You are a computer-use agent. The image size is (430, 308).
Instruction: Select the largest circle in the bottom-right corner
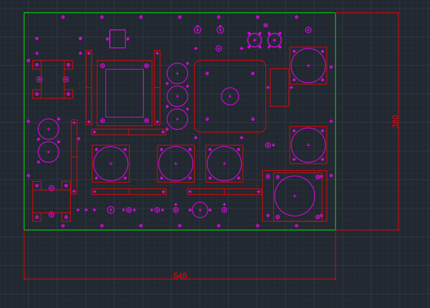pos(294,196)
